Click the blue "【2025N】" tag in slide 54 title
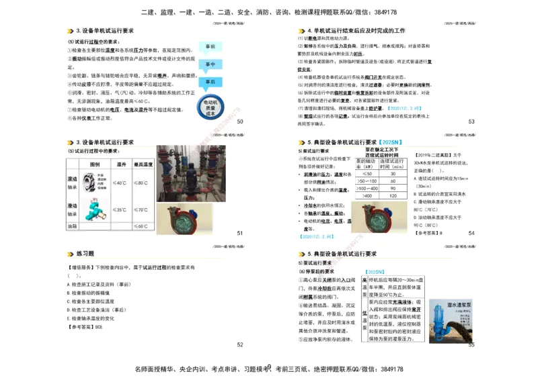The image size is (538, 380). pyautogui.click(x=390, y=142)
